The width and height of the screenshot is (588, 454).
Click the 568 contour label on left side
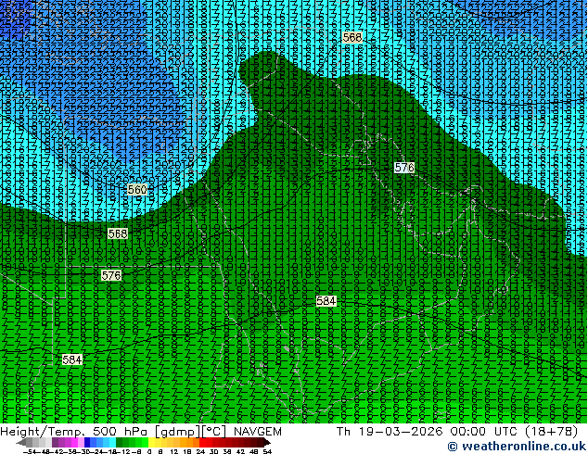118,233
